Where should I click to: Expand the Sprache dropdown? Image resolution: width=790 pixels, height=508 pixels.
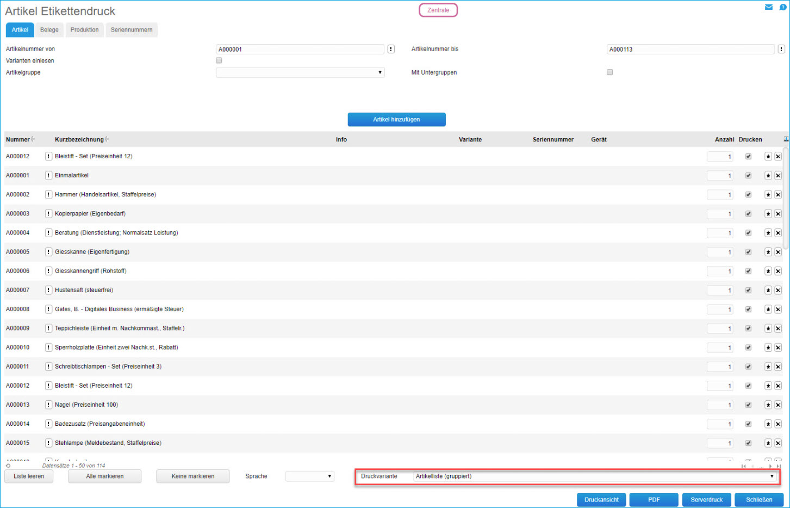tap(309, 476)
